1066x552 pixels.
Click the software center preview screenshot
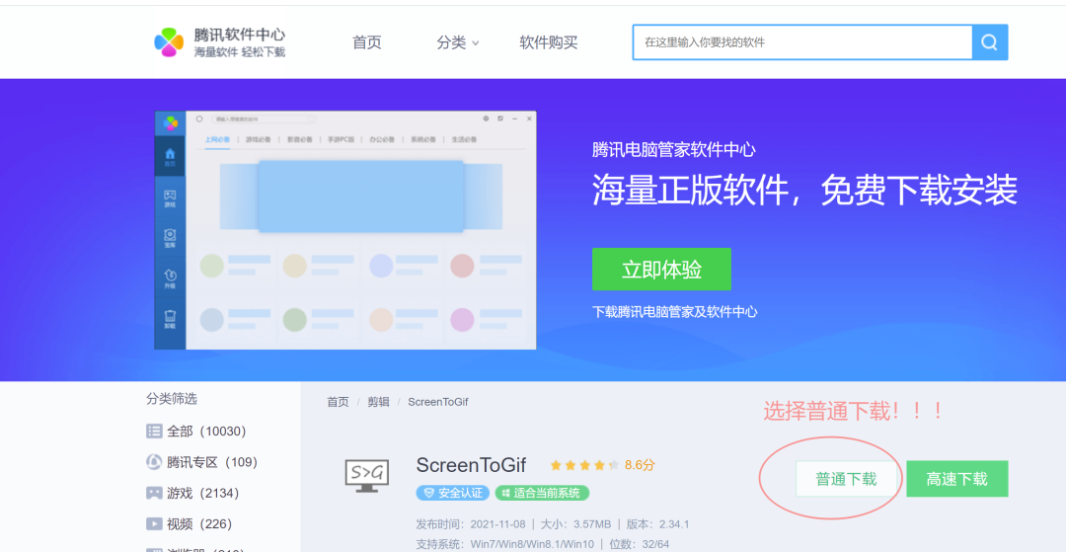[345, 230]
